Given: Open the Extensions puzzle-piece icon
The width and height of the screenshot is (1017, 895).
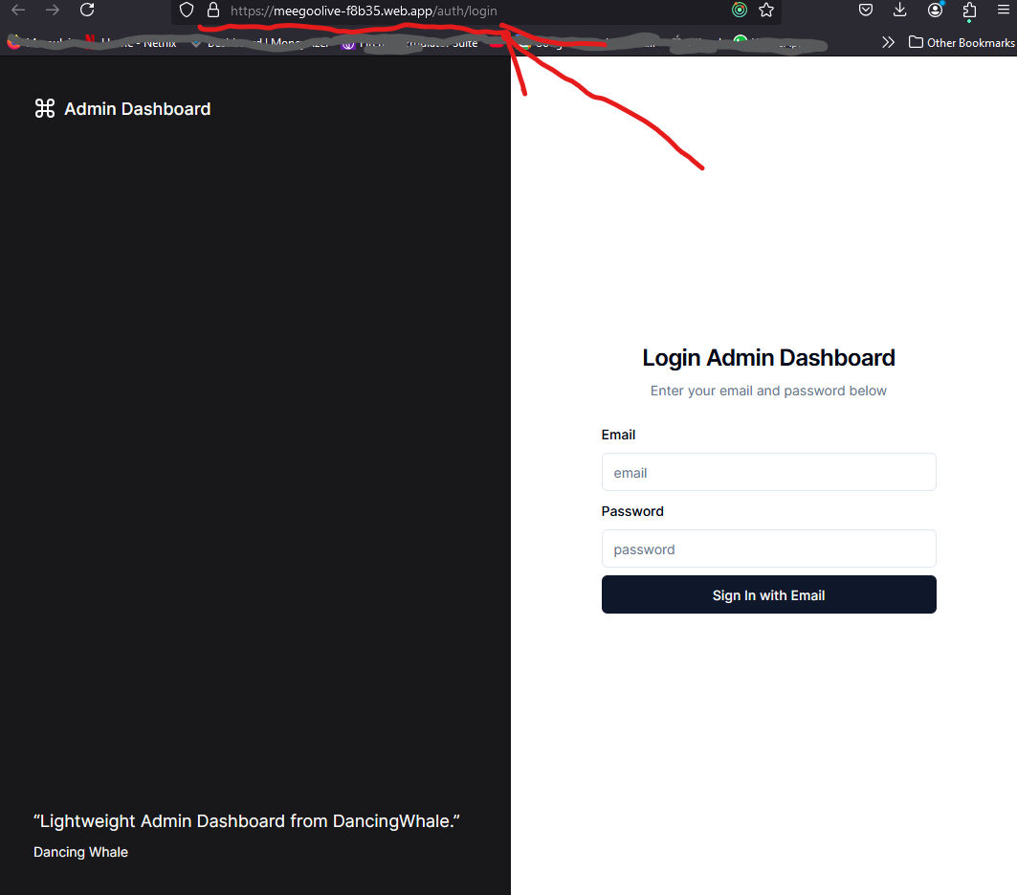Looking at the screenshot, I should click(969, 10).
